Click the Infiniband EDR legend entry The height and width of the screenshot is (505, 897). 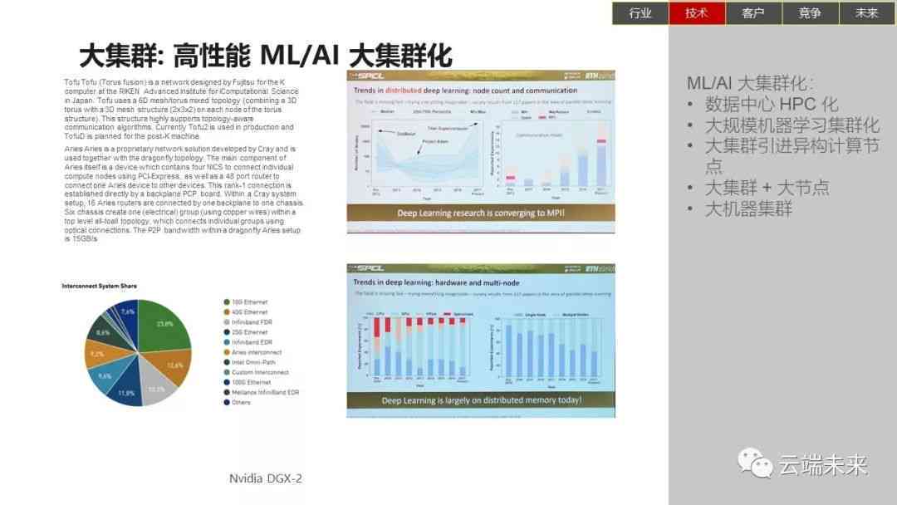pos(248,342)
